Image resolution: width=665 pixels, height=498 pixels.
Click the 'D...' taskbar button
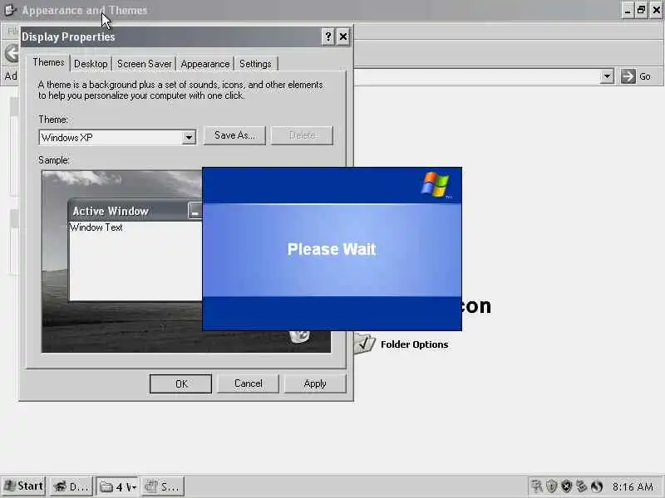pos(71,486)
